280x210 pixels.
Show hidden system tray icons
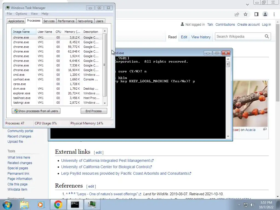coord(239,205)
